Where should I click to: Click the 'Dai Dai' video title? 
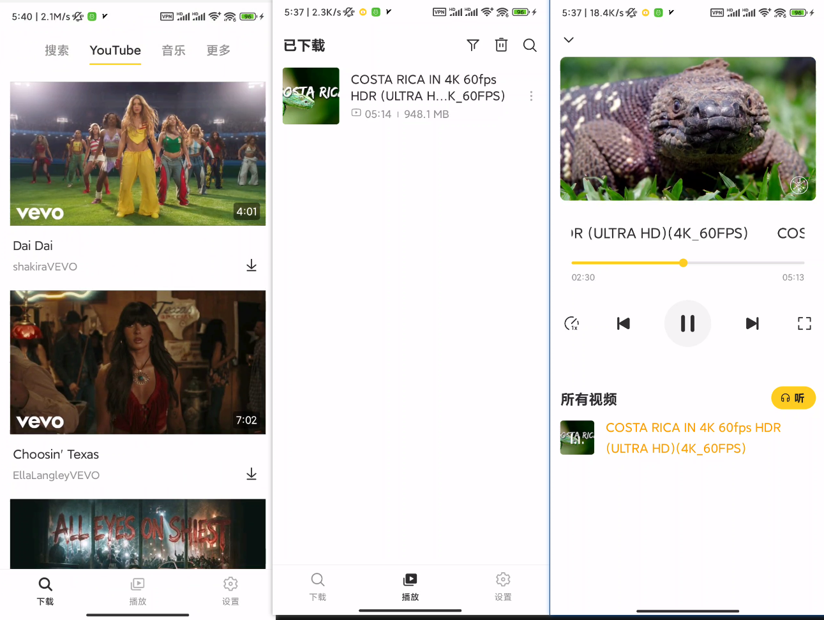33,246
